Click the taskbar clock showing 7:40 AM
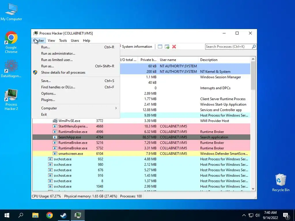 pos(270,215)
